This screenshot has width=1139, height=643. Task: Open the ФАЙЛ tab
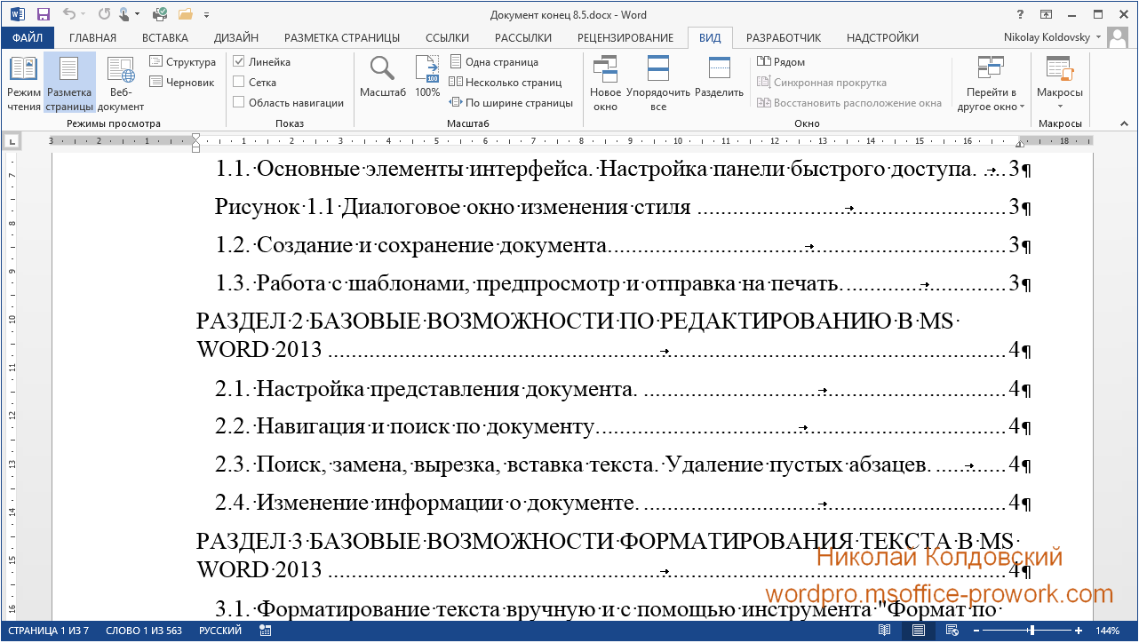coord(28,37)
